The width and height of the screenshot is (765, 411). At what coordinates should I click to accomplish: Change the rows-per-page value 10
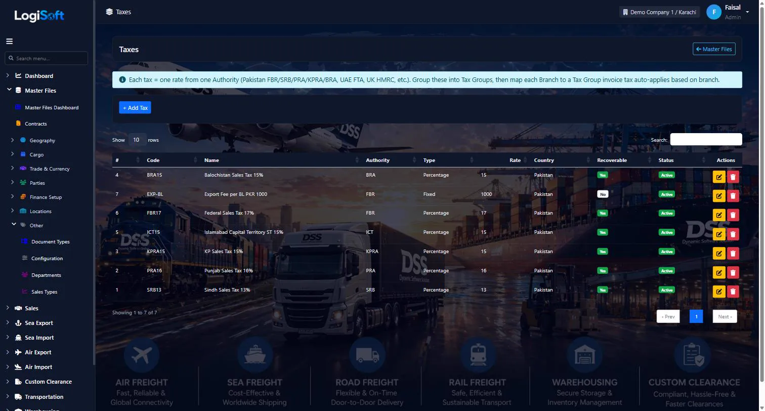(x=136, y=140)
